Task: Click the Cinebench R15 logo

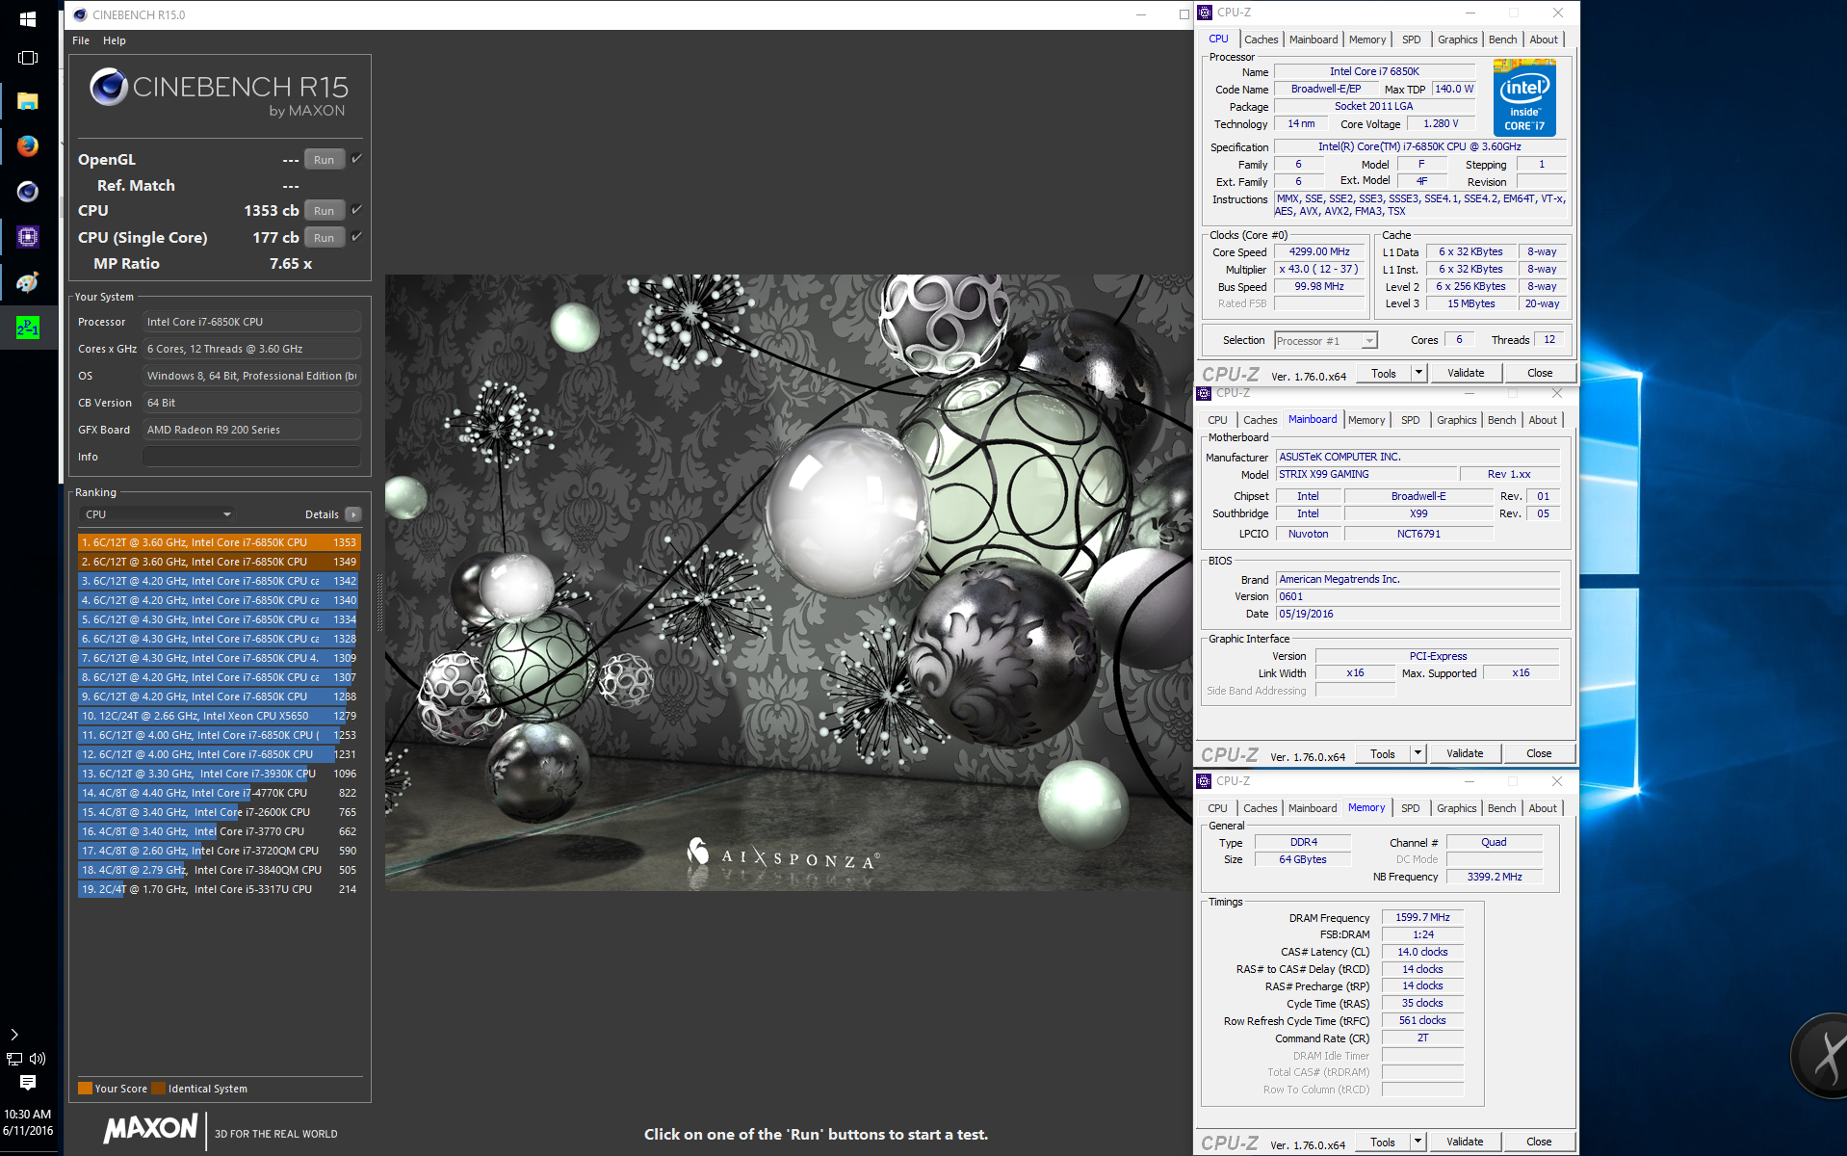Action: point(220,93)
